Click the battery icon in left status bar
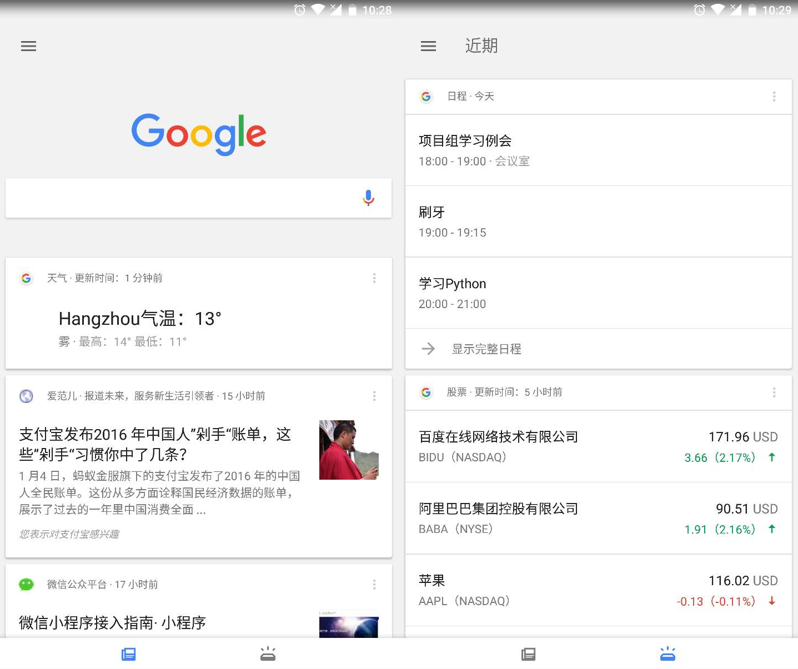Image resolution: width=798 pixels, height=669 pixels. click(x=352, y=10)
